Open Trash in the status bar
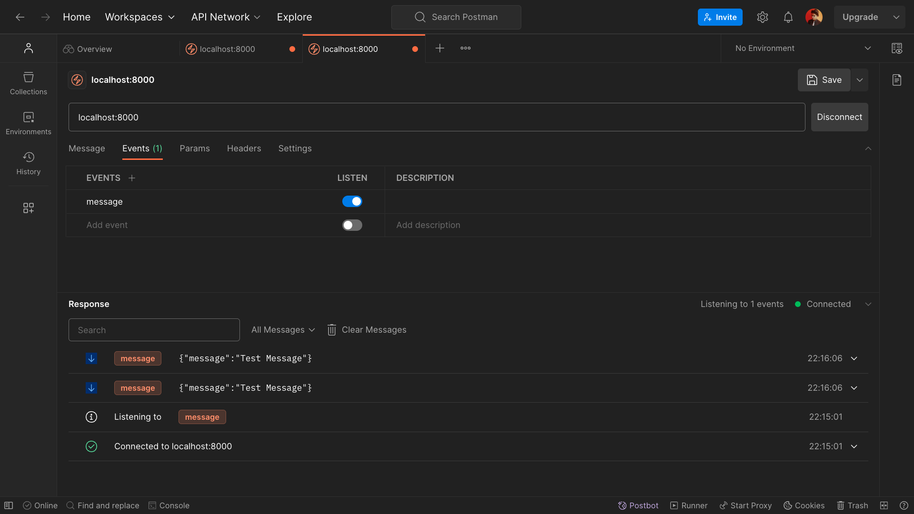Viewport: 914px width, 514px height. pos(853,505)
